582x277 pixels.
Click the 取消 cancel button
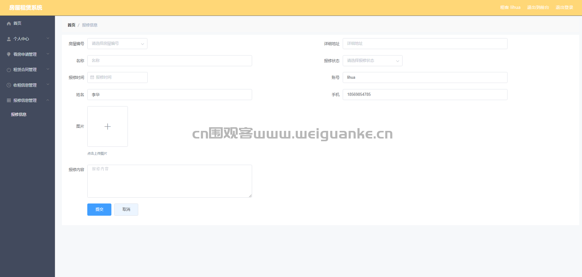pyautogui.click(x=126, y=210)
